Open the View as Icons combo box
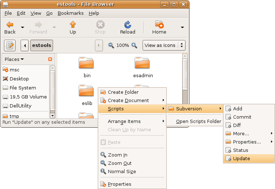 point(164,45)
